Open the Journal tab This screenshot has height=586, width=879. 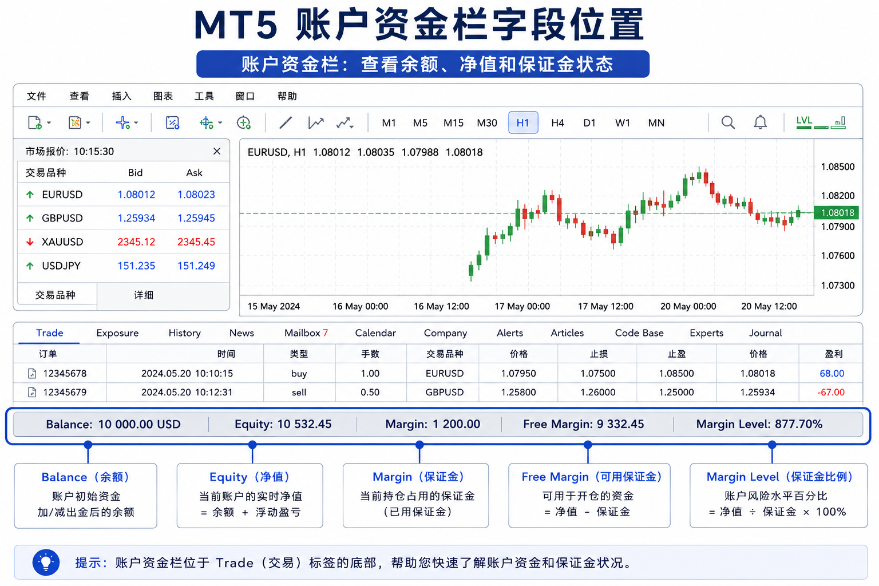tap(766, 333)
